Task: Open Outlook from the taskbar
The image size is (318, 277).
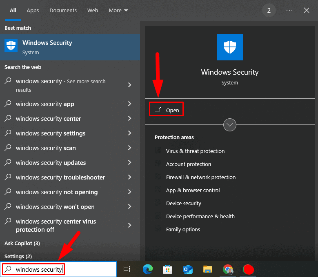Action: (188, 269)
